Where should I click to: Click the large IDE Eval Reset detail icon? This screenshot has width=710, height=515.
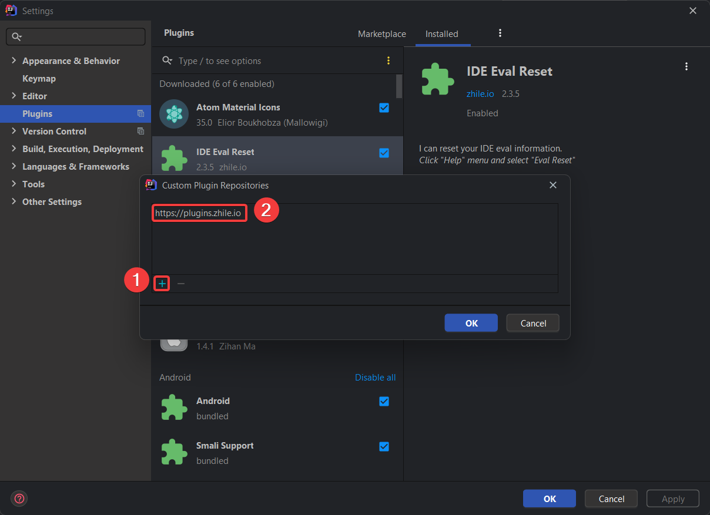438,79
